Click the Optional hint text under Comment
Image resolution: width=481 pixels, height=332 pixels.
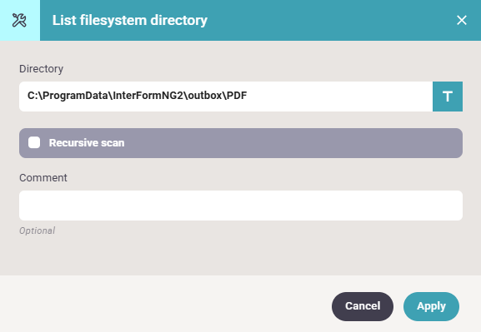(38, 230)
